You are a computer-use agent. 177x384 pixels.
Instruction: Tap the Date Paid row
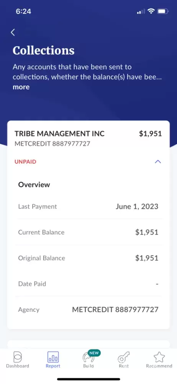click(x=88, y=284)
